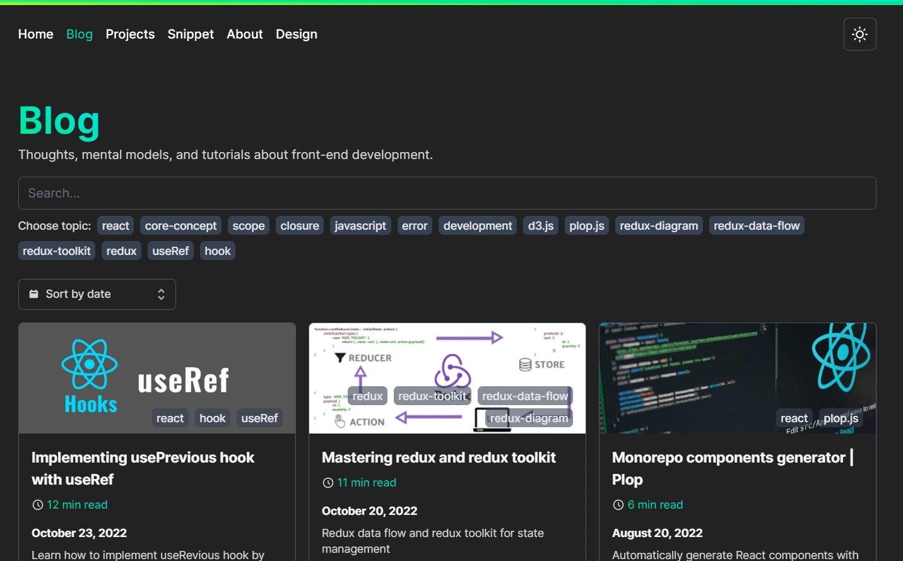
Task: Navigate to Projects
Action: pos(130,34)
